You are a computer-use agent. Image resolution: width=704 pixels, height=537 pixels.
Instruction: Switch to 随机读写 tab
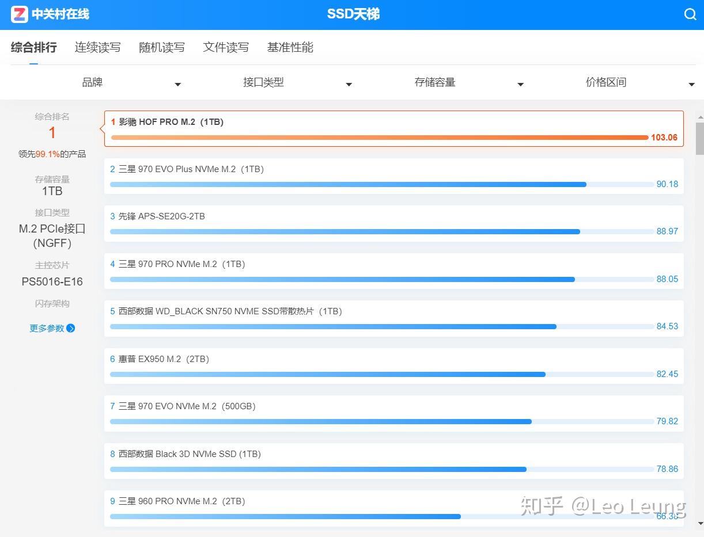[162, 47]
